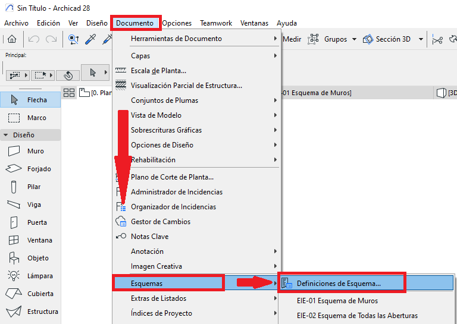Toggle the magnet snap button
Screen dimensions: 457x324
68,76
